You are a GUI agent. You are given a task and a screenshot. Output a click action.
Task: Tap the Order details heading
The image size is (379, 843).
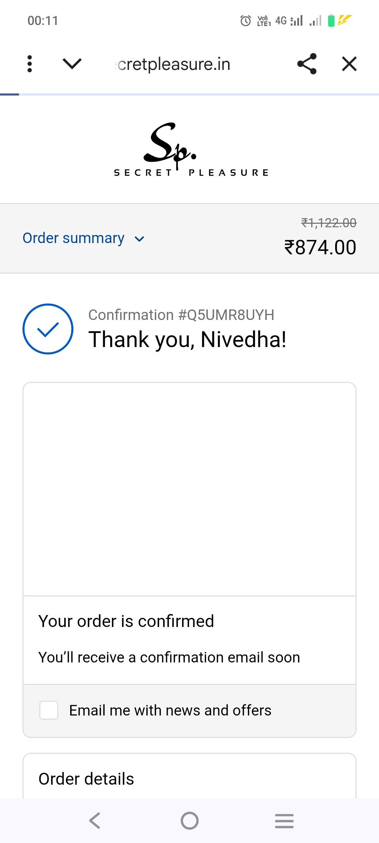tap(86, 779)
